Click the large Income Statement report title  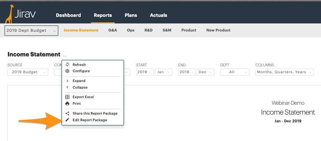288,112
